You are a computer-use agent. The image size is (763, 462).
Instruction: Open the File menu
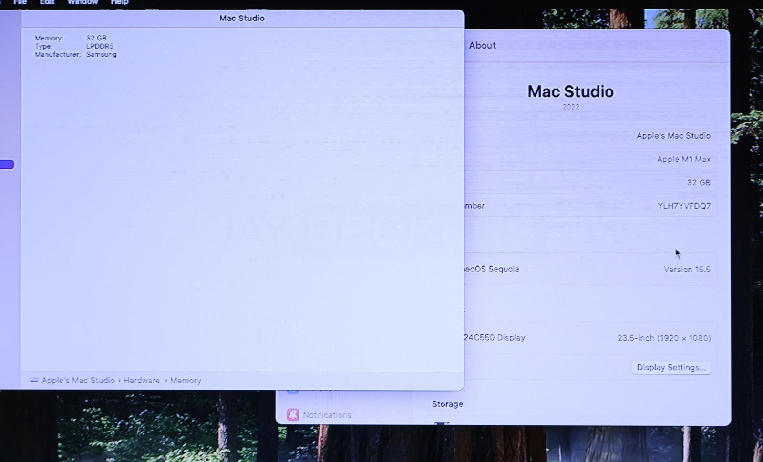coord(20,2)
